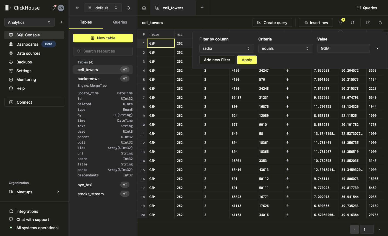Open the Criteria equals dropdown
This screenshot has height=236, width=388.
click(x=285, y=48)
